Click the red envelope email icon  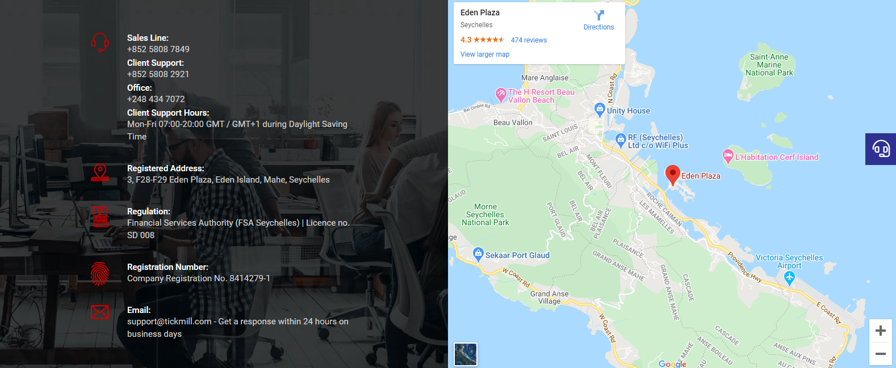pos(100,312)
